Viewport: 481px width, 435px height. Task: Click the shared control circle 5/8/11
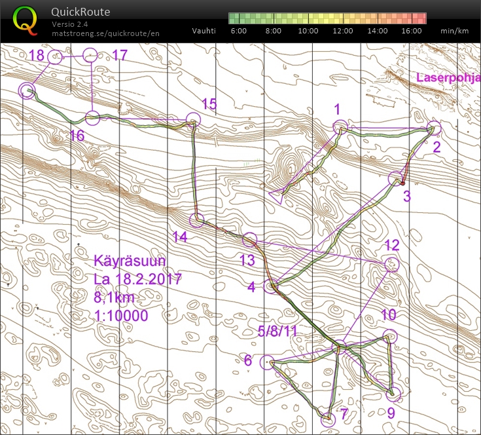(339, 347)
